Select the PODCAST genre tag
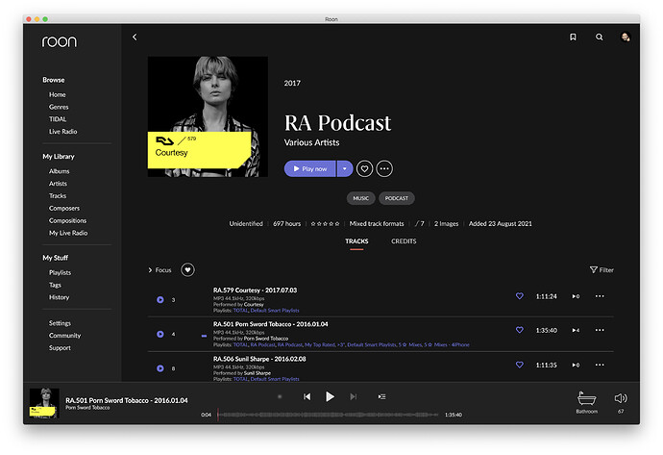This screenshot has width=663, height=455. (x=397, y=198)
